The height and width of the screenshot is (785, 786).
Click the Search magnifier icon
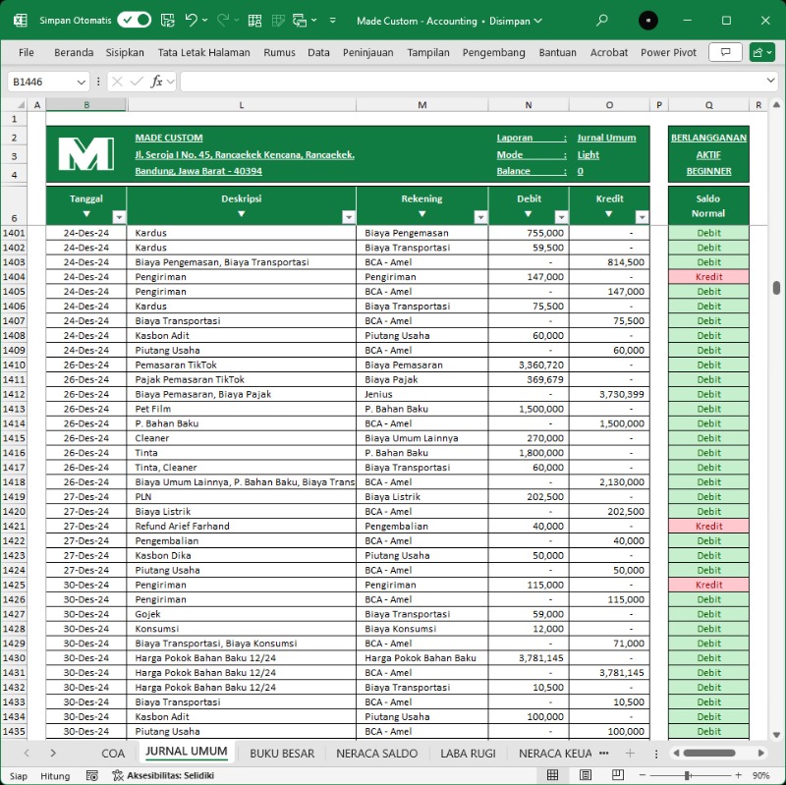click(x=602, y=21)
